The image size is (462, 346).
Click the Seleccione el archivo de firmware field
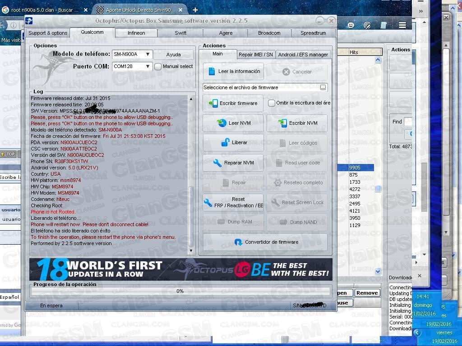[261, 87]
